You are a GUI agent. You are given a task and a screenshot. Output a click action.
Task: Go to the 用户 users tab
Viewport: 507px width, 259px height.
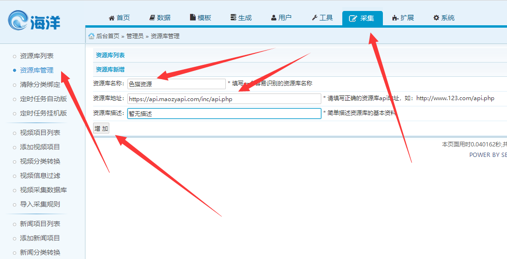point(281,18)
